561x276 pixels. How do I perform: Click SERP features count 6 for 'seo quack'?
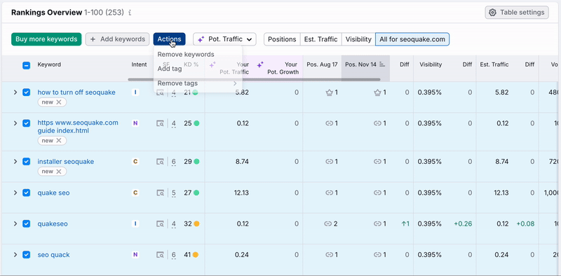173,255
